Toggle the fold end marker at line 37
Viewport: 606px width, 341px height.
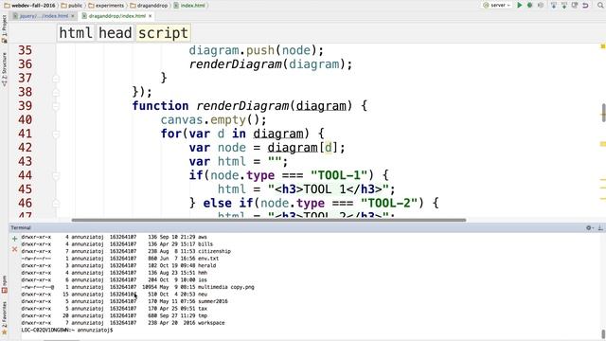coord(56,78)
